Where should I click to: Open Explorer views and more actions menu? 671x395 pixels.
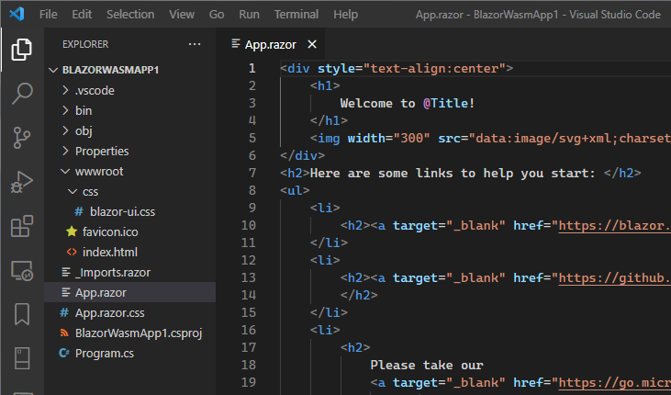click(x=195, y=44)
